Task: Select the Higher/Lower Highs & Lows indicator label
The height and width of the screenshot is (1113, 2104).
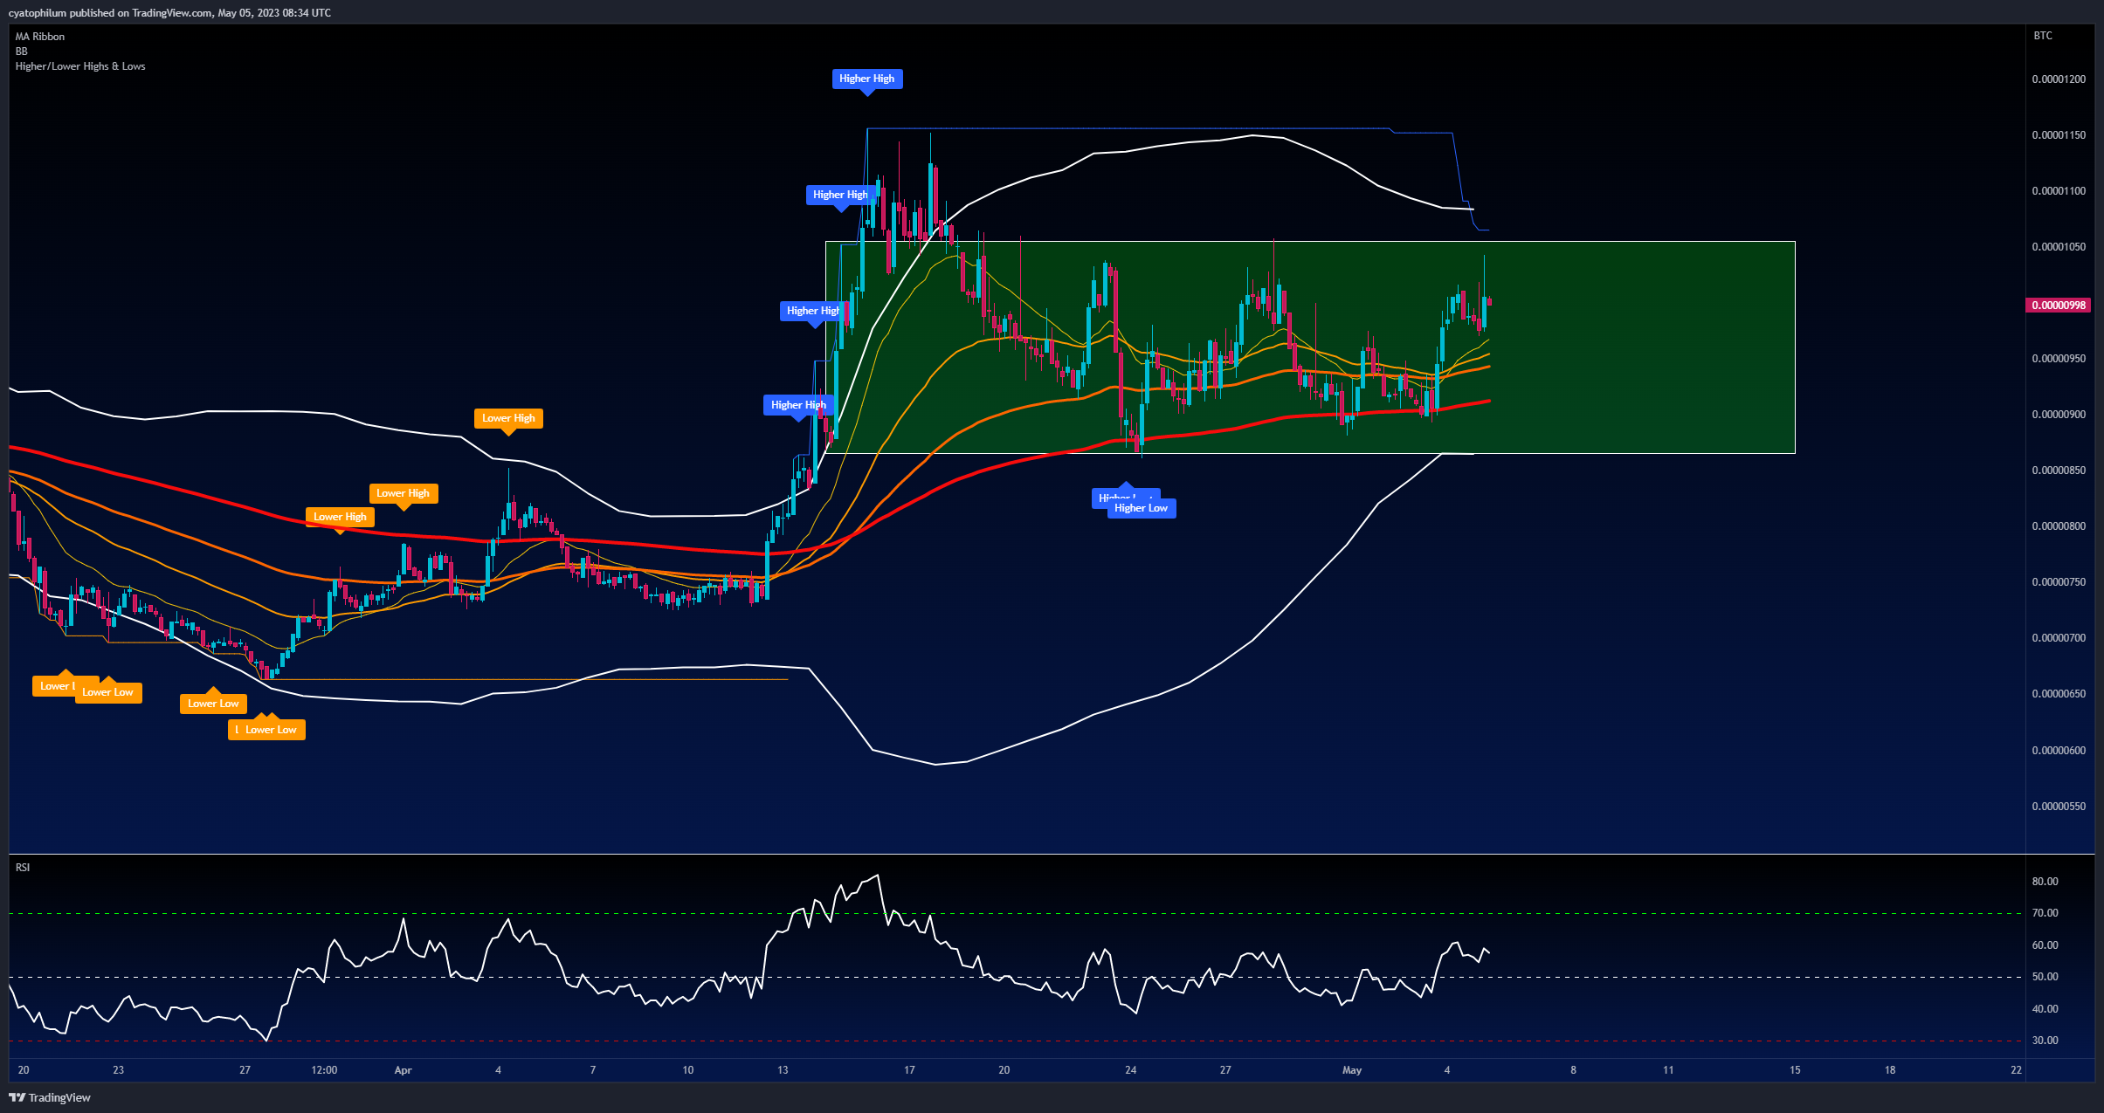Action: (x=80, y=66)
